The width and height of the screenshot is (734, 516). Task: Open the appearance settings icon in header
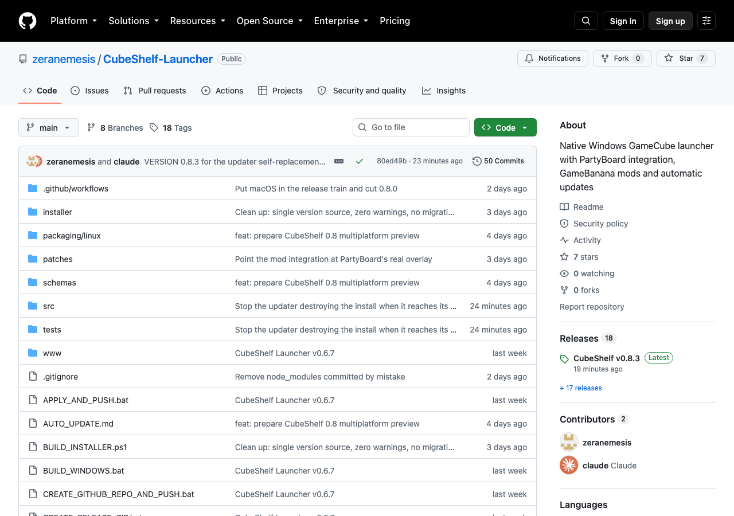click(706, 21)
